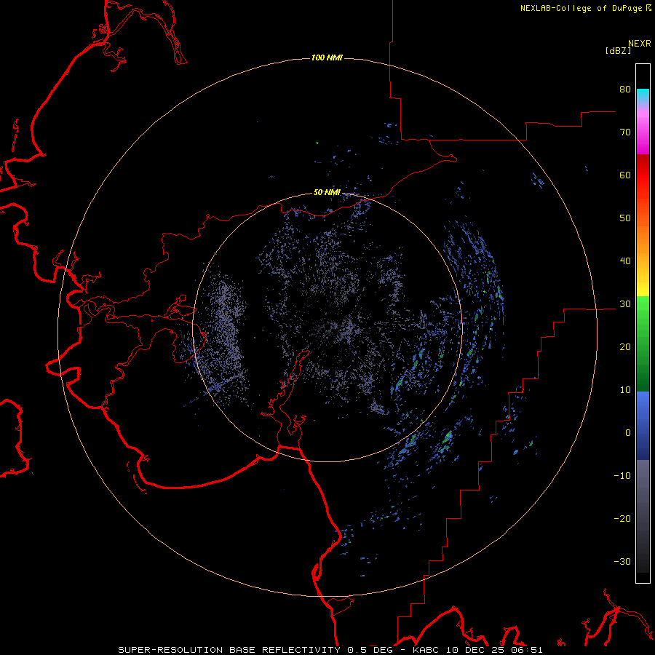655x655 pixels.
Task: Click the 0 value on dBZ scale
Action: point(628,433)
